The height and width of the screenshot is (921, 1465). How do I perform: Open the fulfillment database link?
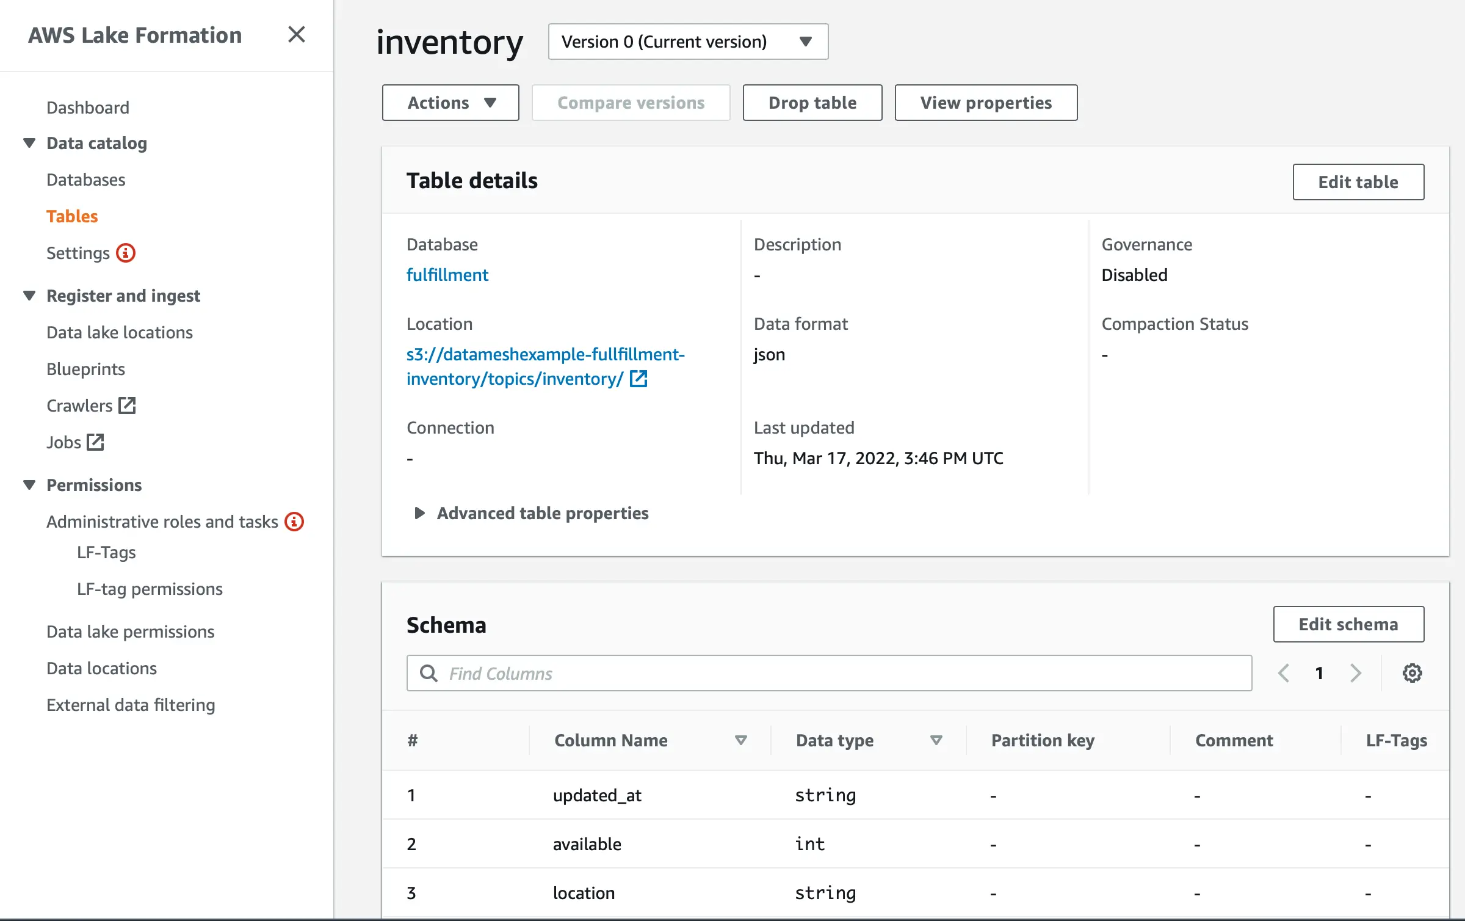click(447, 275)
